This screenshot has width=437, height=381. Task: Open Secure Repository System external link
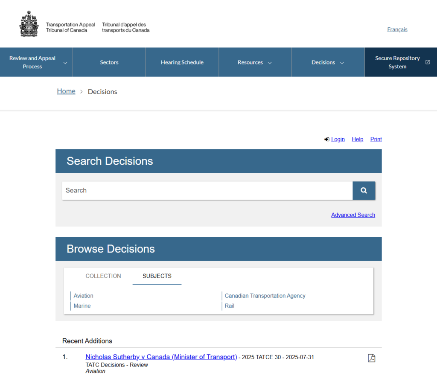(401, 62)
